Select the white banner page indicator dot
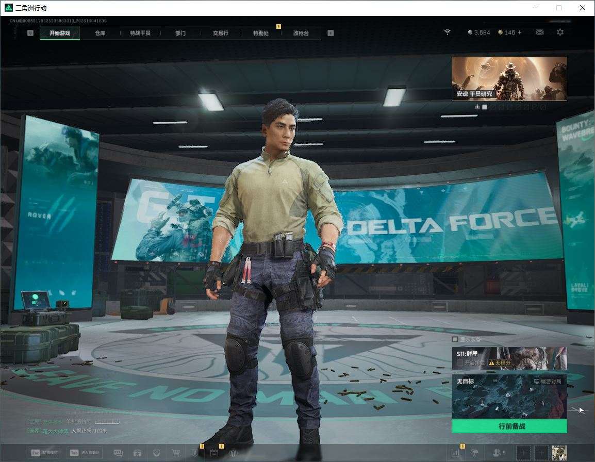Image resolution: width=595 pixels, height=462 pixels. [x=485, y=107]
